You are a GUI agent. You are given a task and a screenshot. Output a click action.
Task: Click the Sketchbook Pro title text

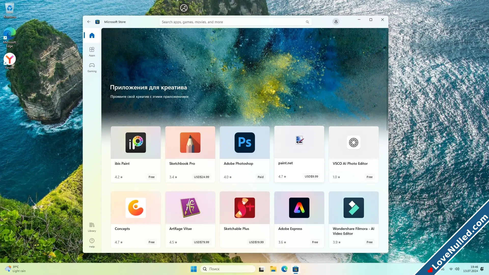[182, 163]
